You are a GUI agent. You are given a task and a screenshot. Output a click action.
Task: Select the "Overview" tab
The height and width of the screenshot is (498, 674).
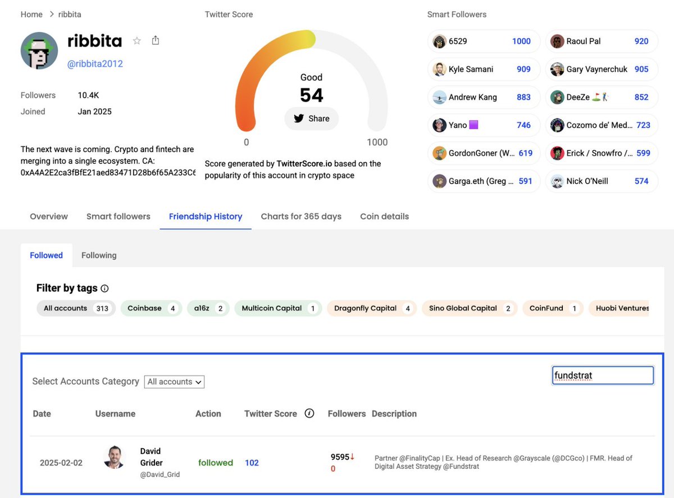click(x=48, y=216)
